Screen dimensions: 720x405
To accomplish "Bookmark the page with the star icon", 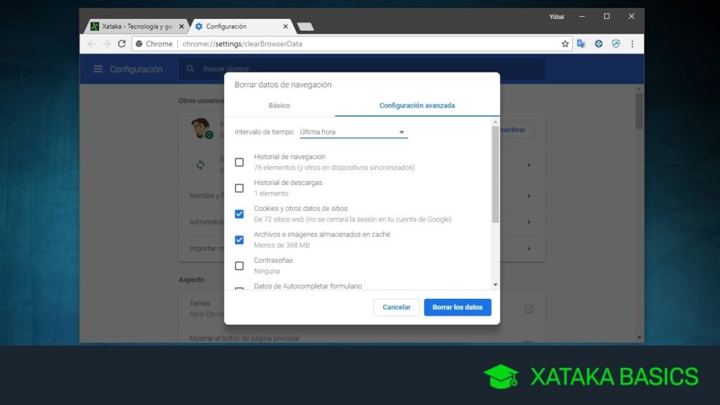I will click(x=565, y=44).
